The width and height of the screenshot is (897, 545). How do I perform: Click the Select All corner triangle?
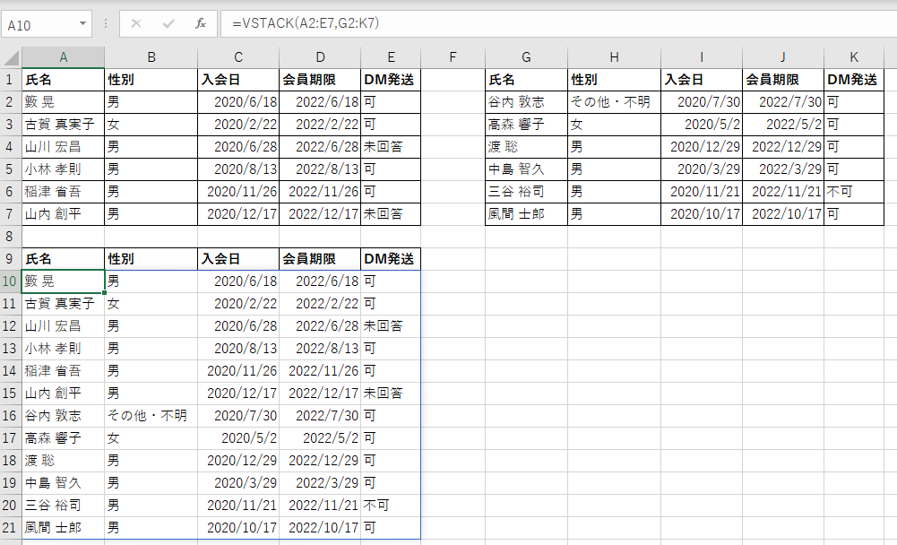coord(12,58)
